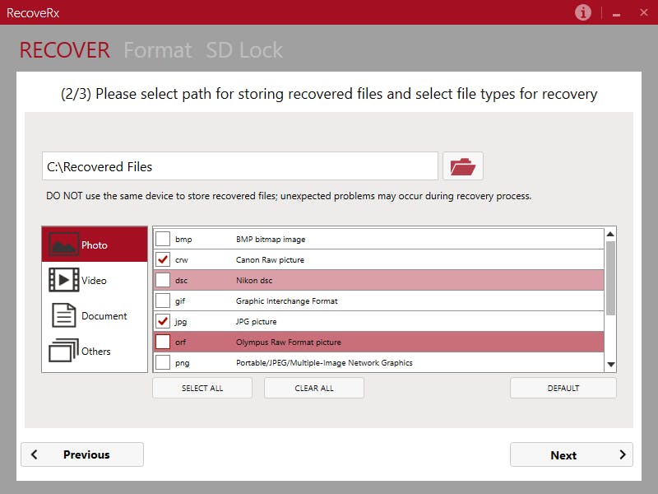Restore settings with DEFAULT button

pyautogui.click(x=563, y=388)
